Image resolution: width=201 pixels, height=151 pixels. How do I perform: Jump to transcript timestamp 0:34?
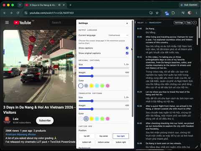click(x=139, y=106)
